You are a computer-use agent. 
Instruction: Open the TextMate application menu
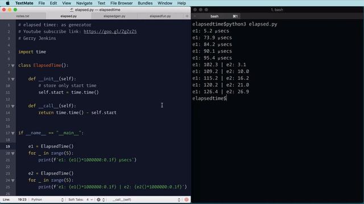tap(24, 3)
